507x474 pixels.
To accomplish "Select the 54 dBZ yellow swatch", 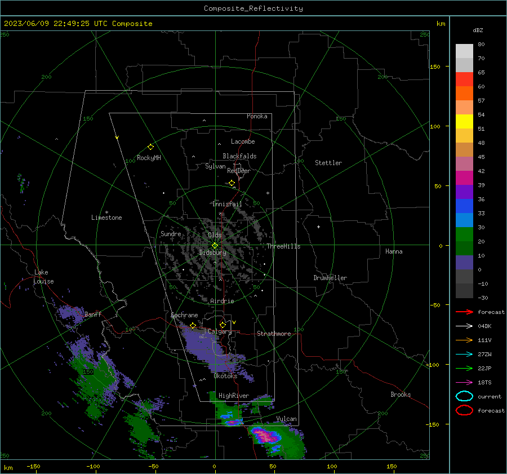I will [464, 121].
